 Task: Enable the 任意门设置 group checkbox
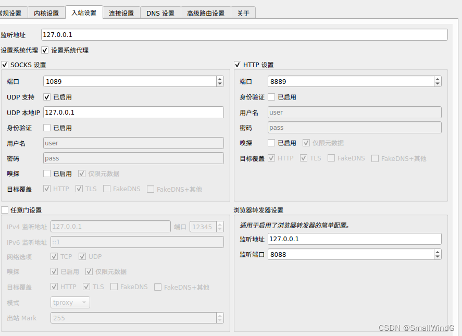click(x=5, y=210)
